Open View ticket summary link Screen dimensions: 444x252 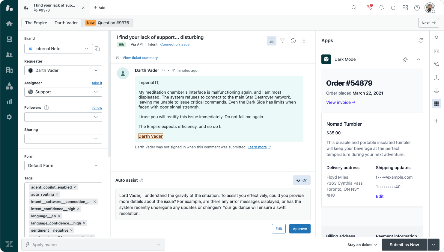[x=140, y=58]
